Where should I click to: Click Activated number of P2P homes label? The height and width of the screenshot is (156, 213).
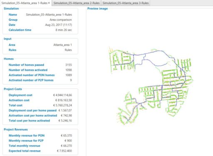point(31,80)
